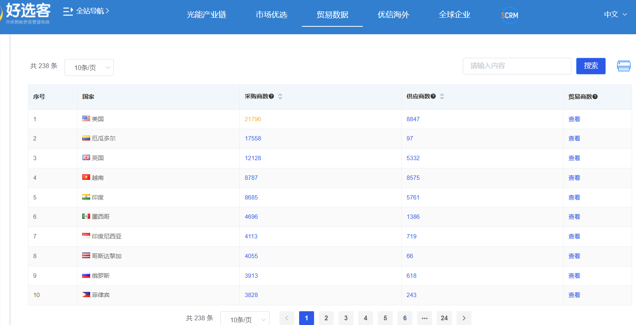Screen dimensions: 636x325
Task: Click the 搜索 button
Action: (591, 66)
